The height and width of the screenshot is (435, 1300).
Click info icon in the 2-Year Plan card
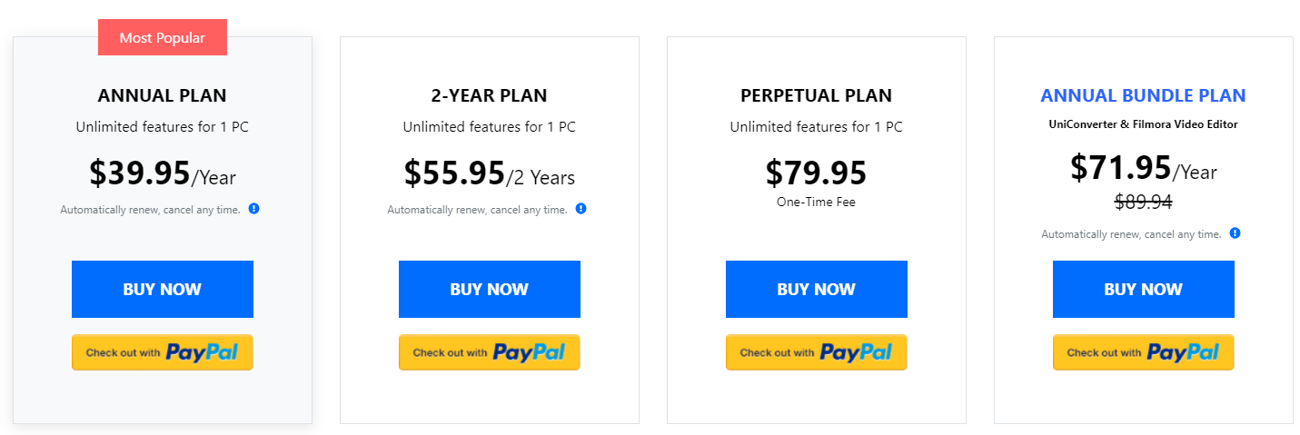581,209
